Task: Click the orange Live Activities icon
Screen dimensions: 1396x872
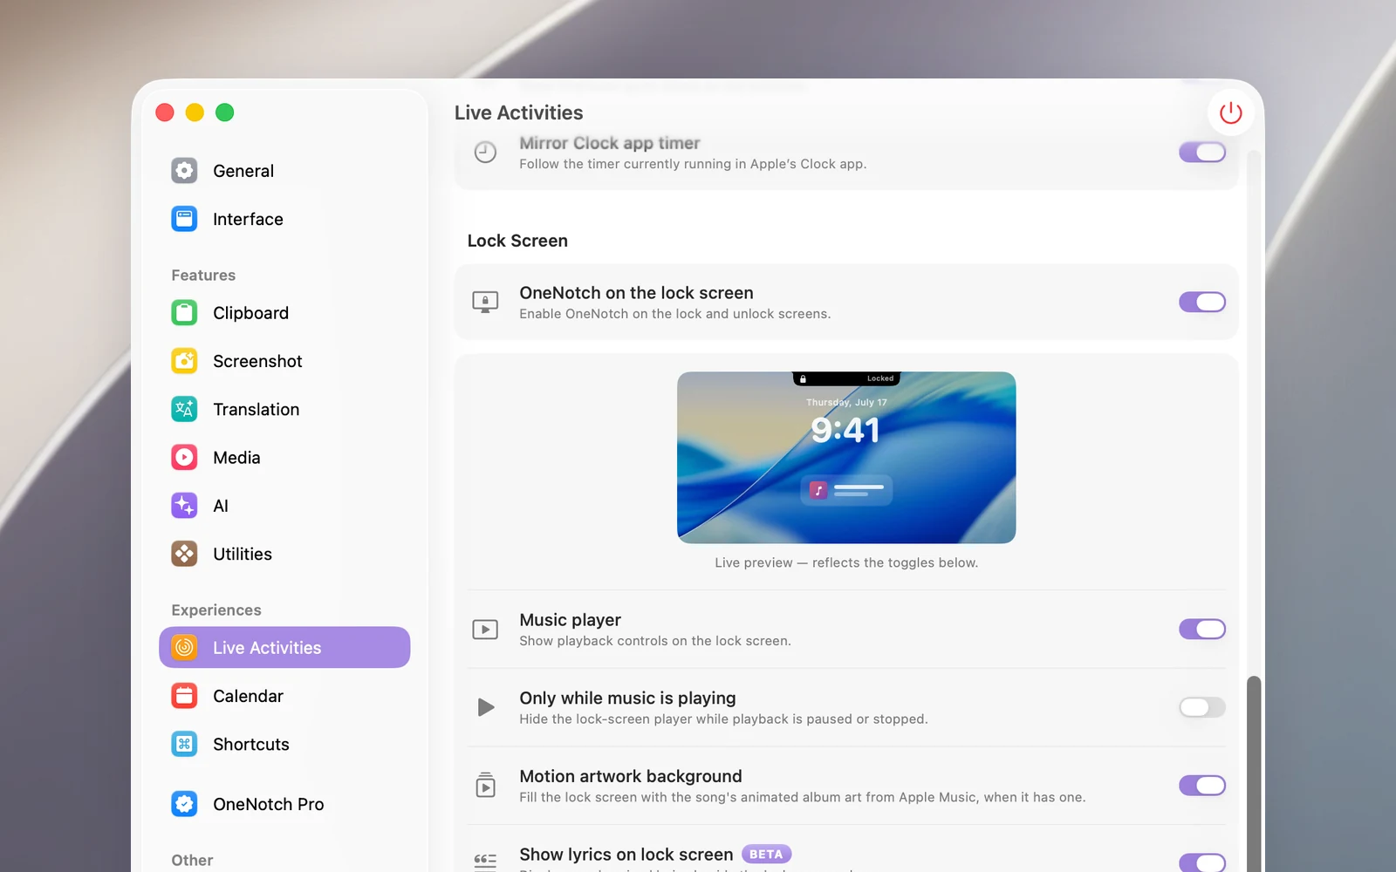Action: pos(184,647)
